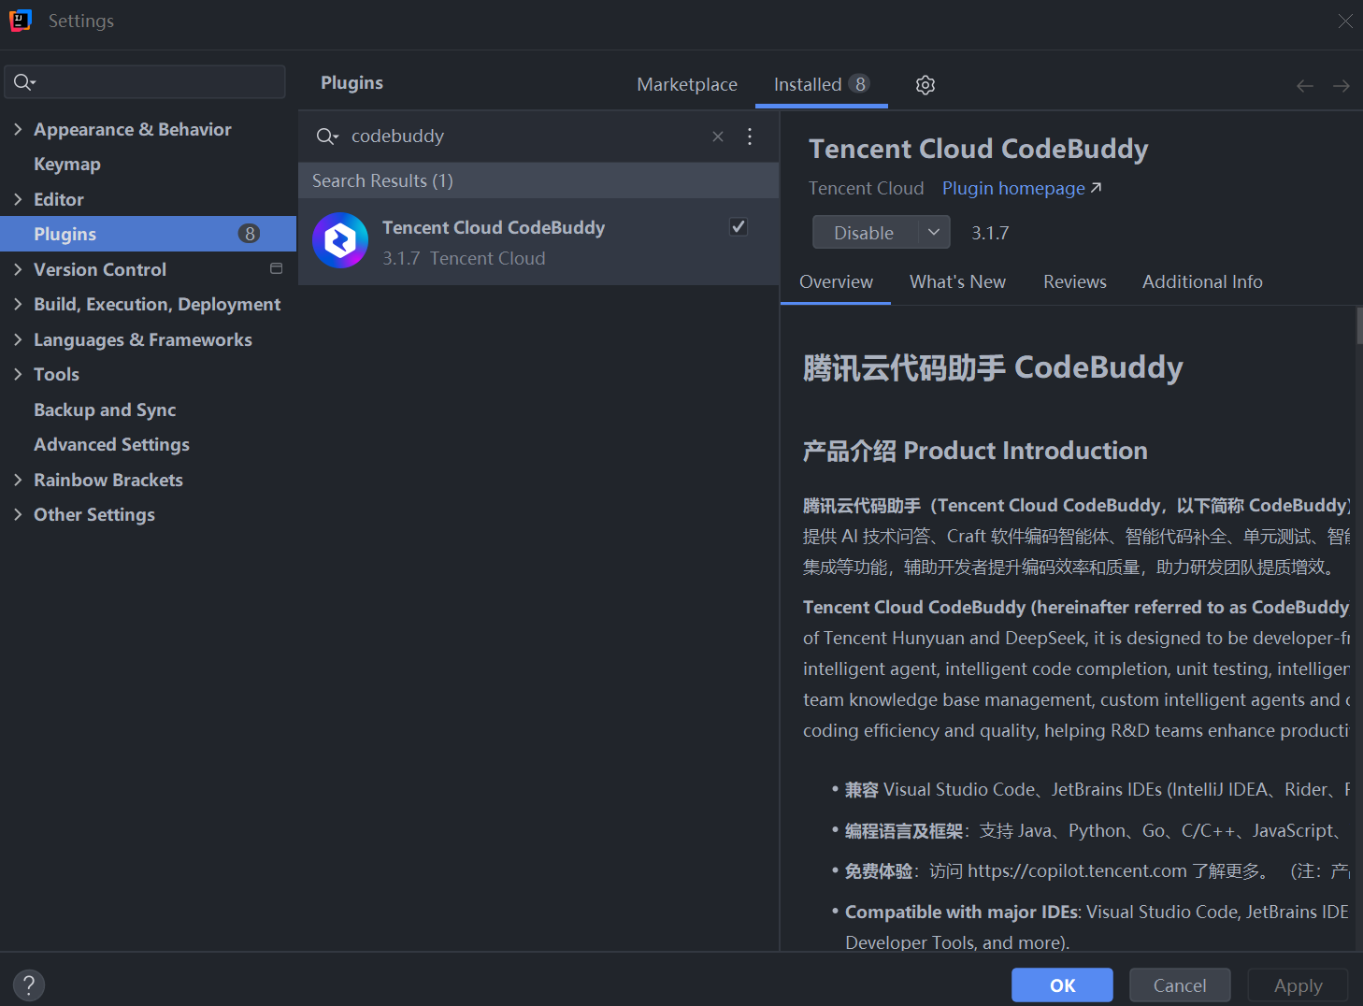Click the Installed tab count badge 8

click(x=860, y=84)
